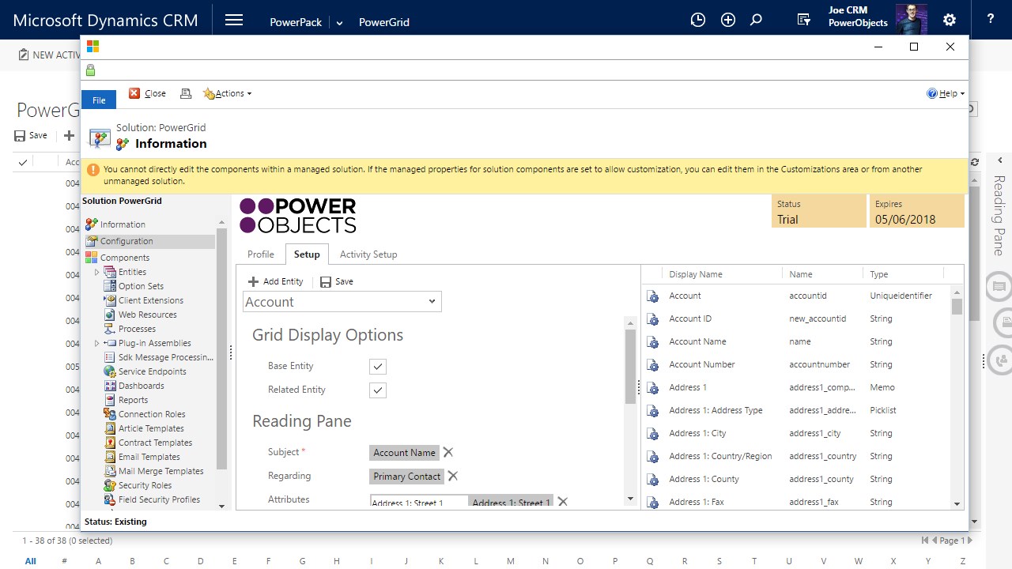Click Save in background PowerGrid window
1012x569 pixels.
click(31, 135)
